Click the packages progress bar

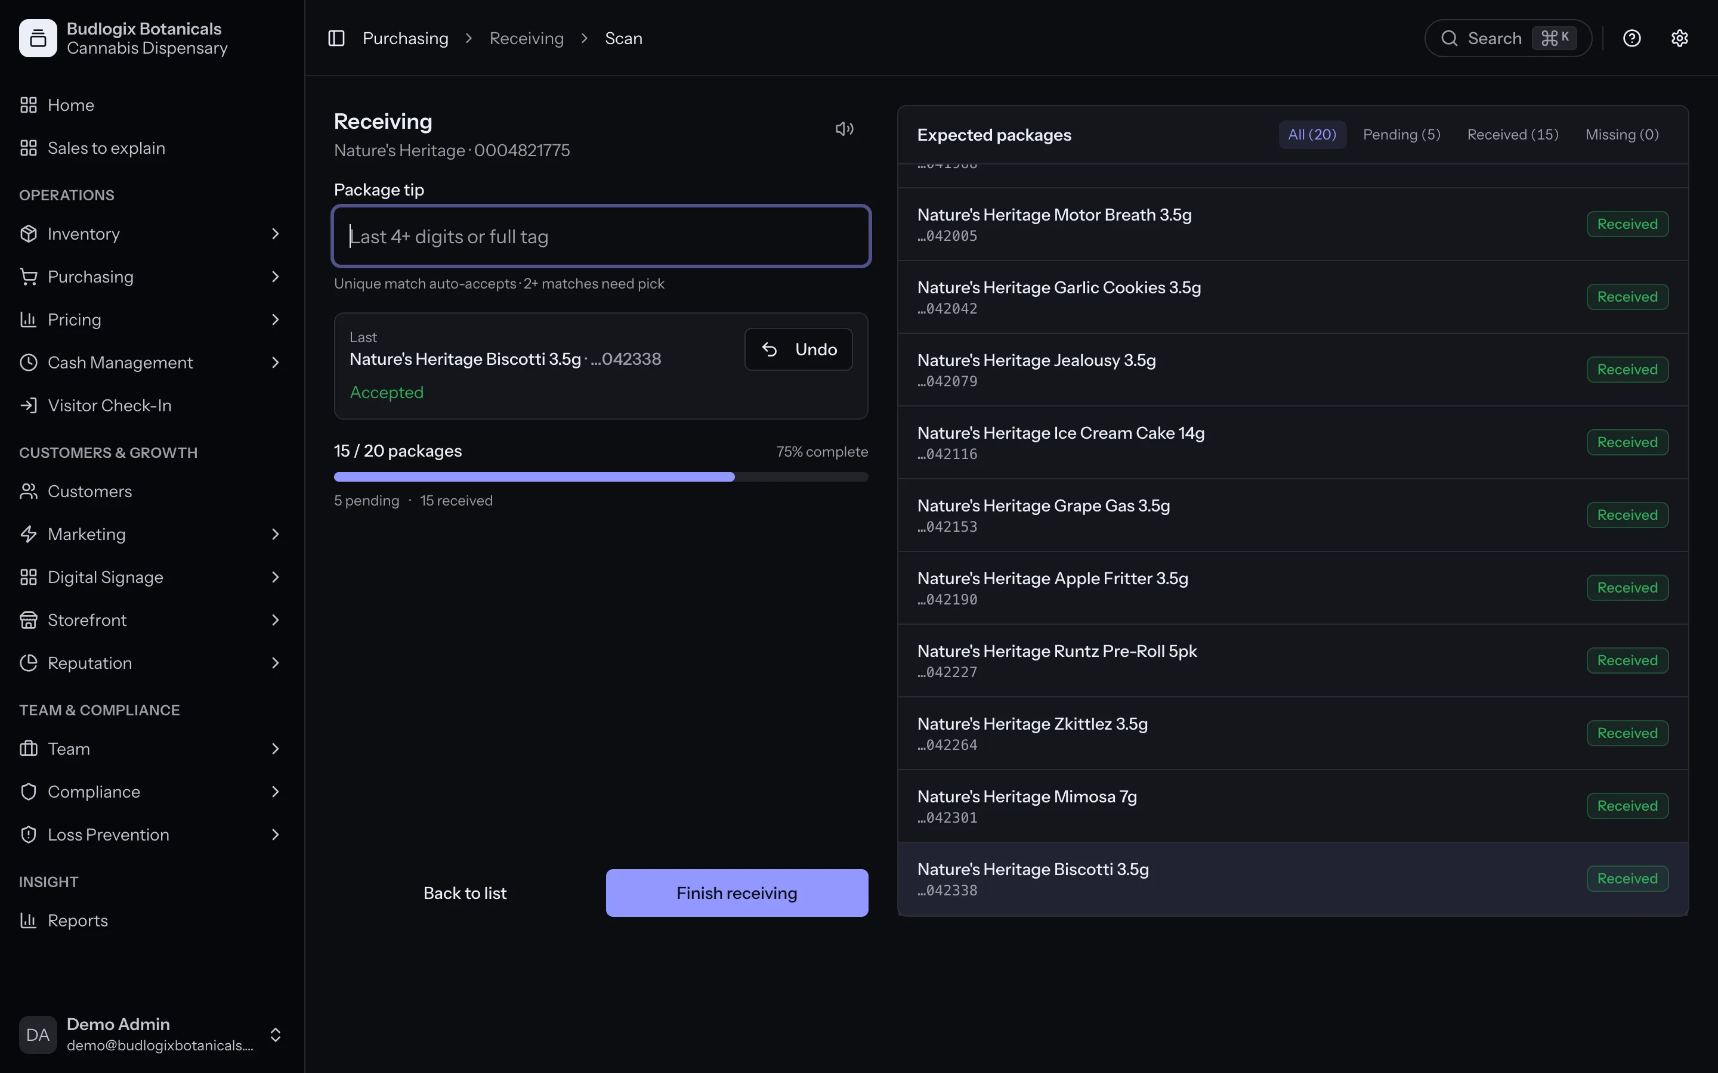coord(601,477)
